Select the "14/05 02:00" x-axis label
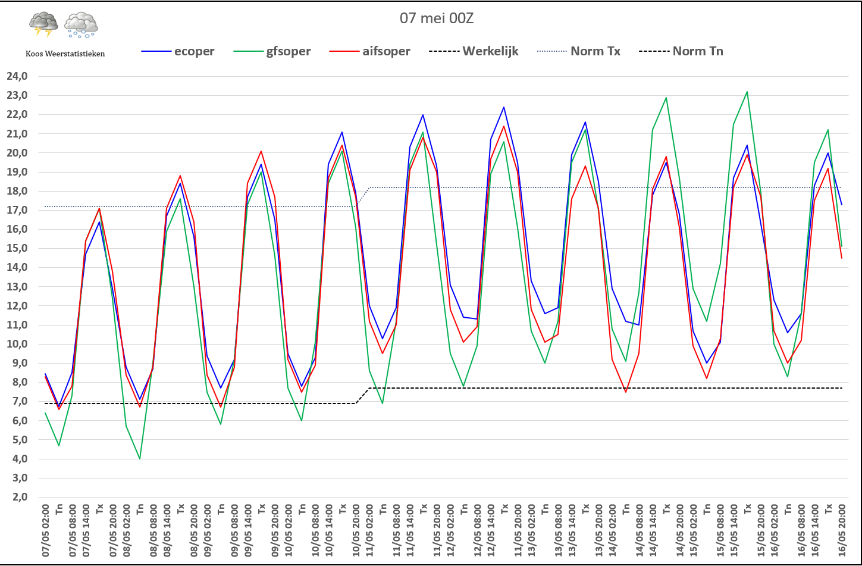The width and height of the screenshot is (862, 566). (x=612, y=530)
